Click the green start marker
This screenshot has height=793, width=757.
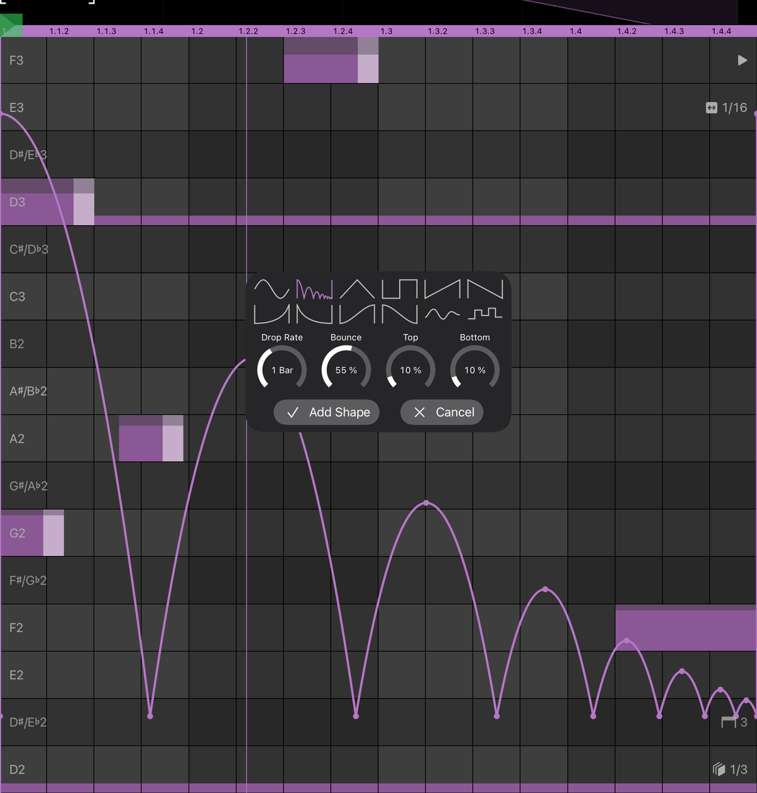click(x=11, y=26)
